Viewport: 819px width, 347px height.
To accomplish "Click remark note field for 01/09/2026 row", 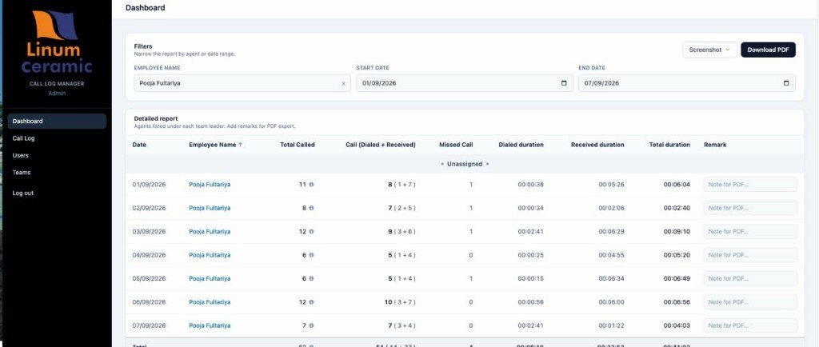I will click(x=750, y=185).
